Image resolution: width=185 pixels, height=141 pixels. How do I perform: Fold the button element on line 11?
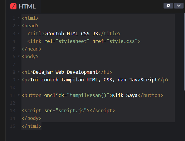coord(19,95)
